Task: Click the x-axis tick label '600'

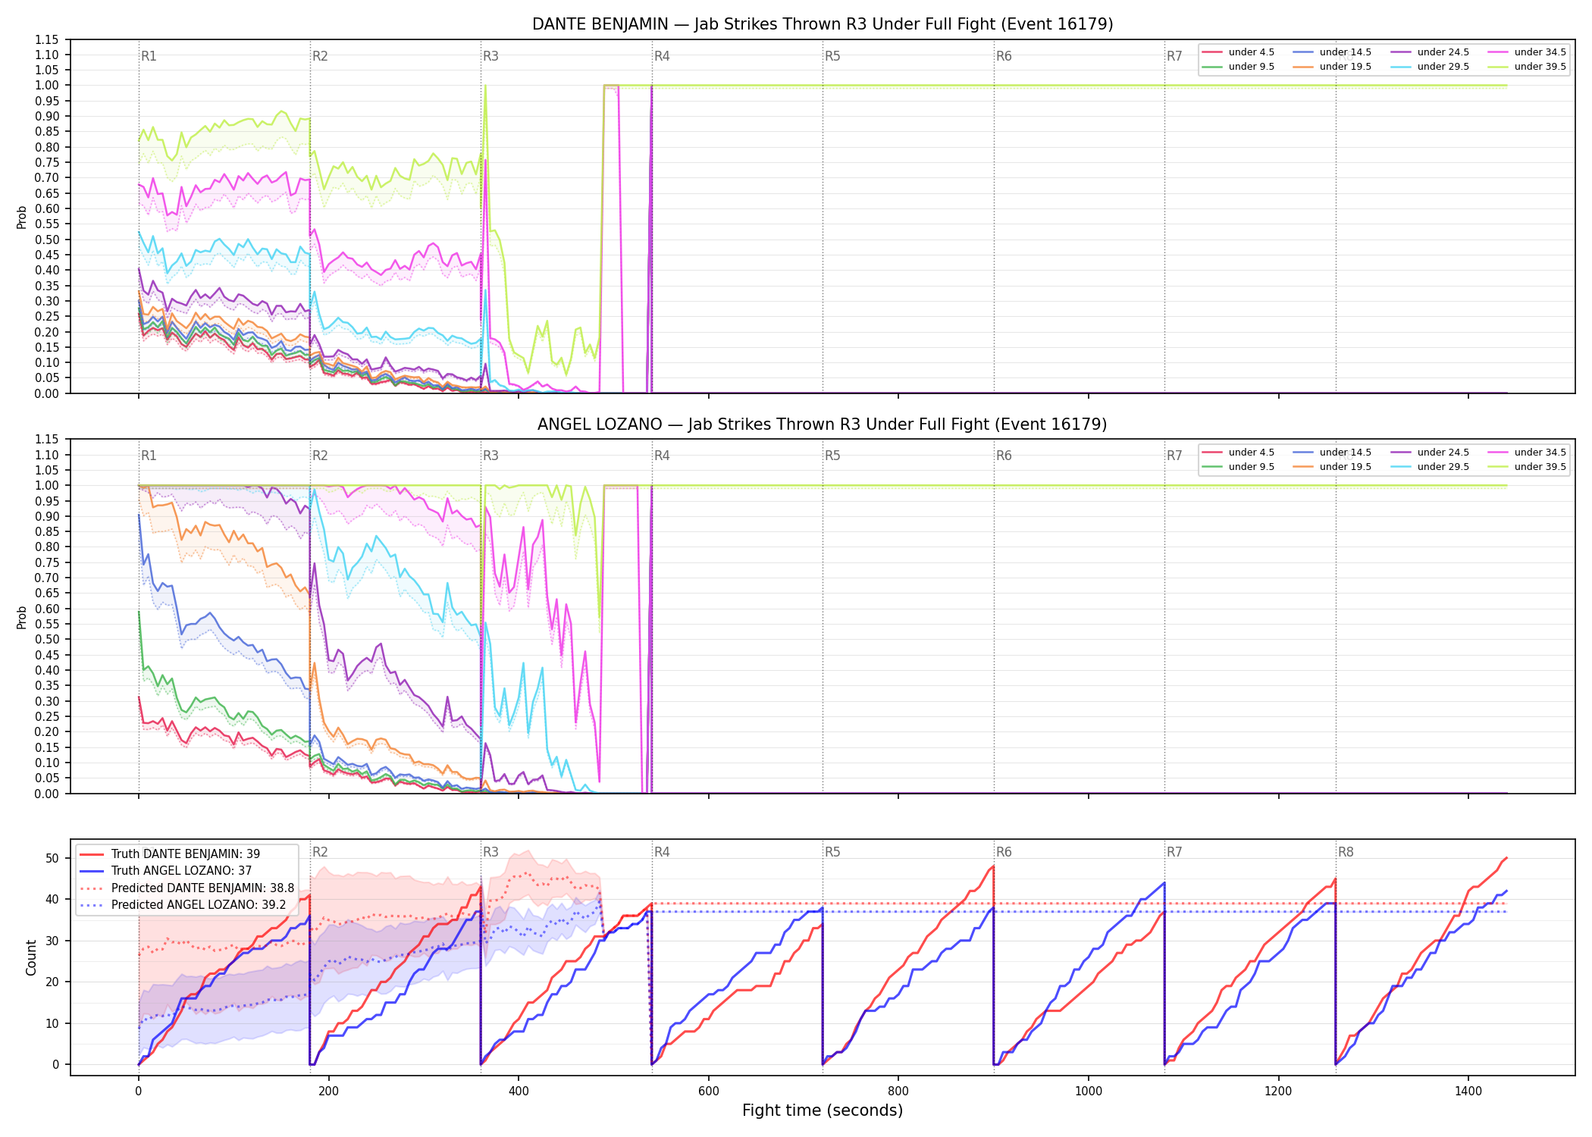Action: point(709,1092)
